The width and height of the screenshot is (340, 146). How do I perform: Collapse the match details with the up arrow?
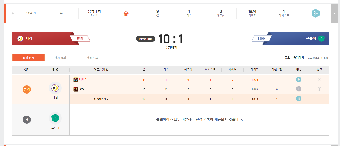click(x=334, y=13)
